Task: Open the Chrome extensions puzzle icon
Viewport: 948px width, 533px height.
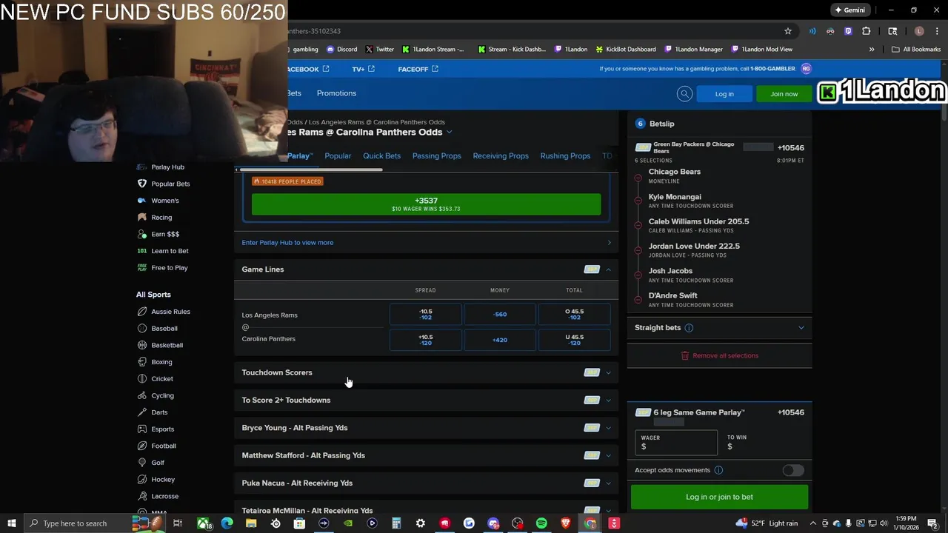Action: click(x=867, y=31)
